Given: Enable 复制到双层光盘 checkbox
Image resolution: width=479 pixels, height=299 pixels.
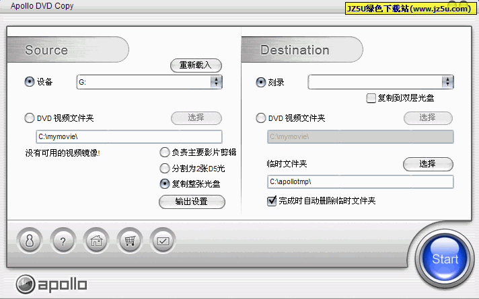Looking at the screenshot, I should pyautogui.click(x=371, y=98).
